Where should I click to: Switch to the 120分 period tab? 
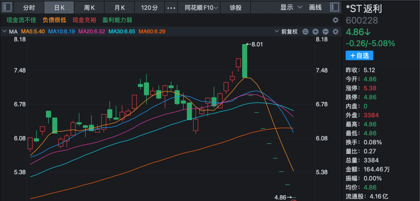[149, 7]
